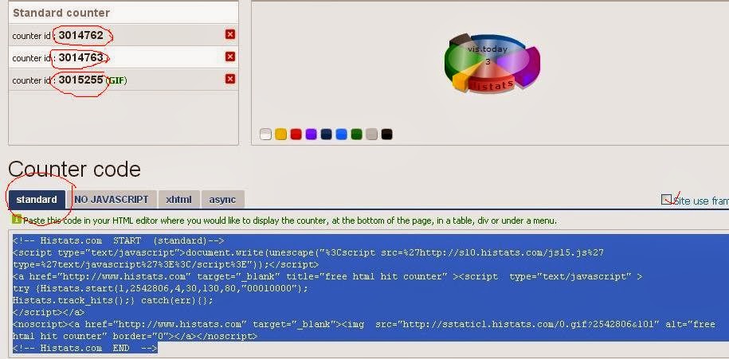Select the yellow color swatch
Viewport: 729px width, 359px height.
tap(280, 135)
